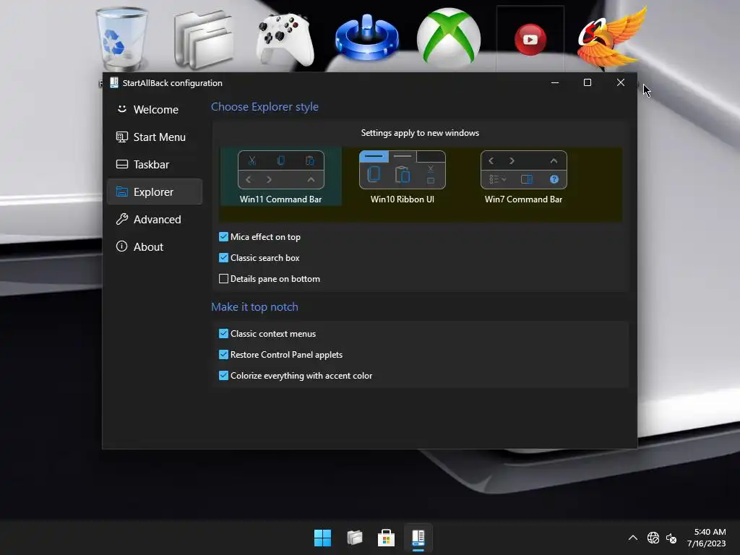Open Microsoft Store from the taskbar
740x555 pixels.
tap(386, 538)
